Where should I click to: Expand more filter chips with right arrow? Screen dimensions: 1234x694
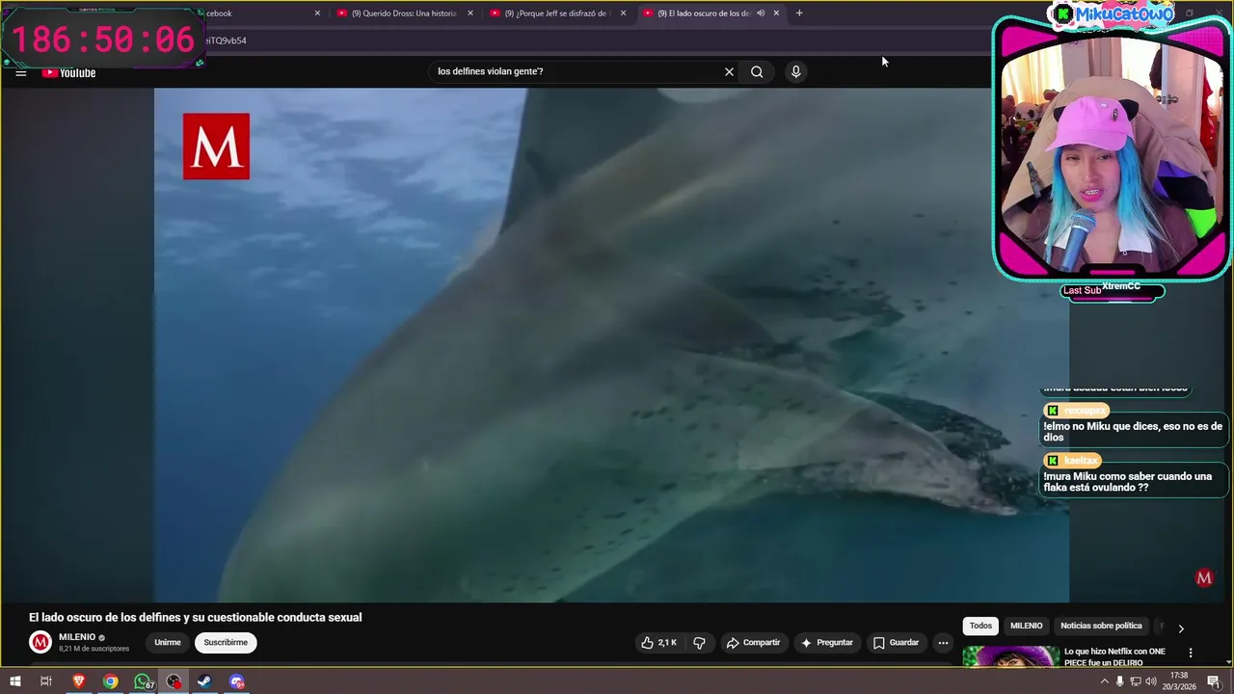point(1181,628)
